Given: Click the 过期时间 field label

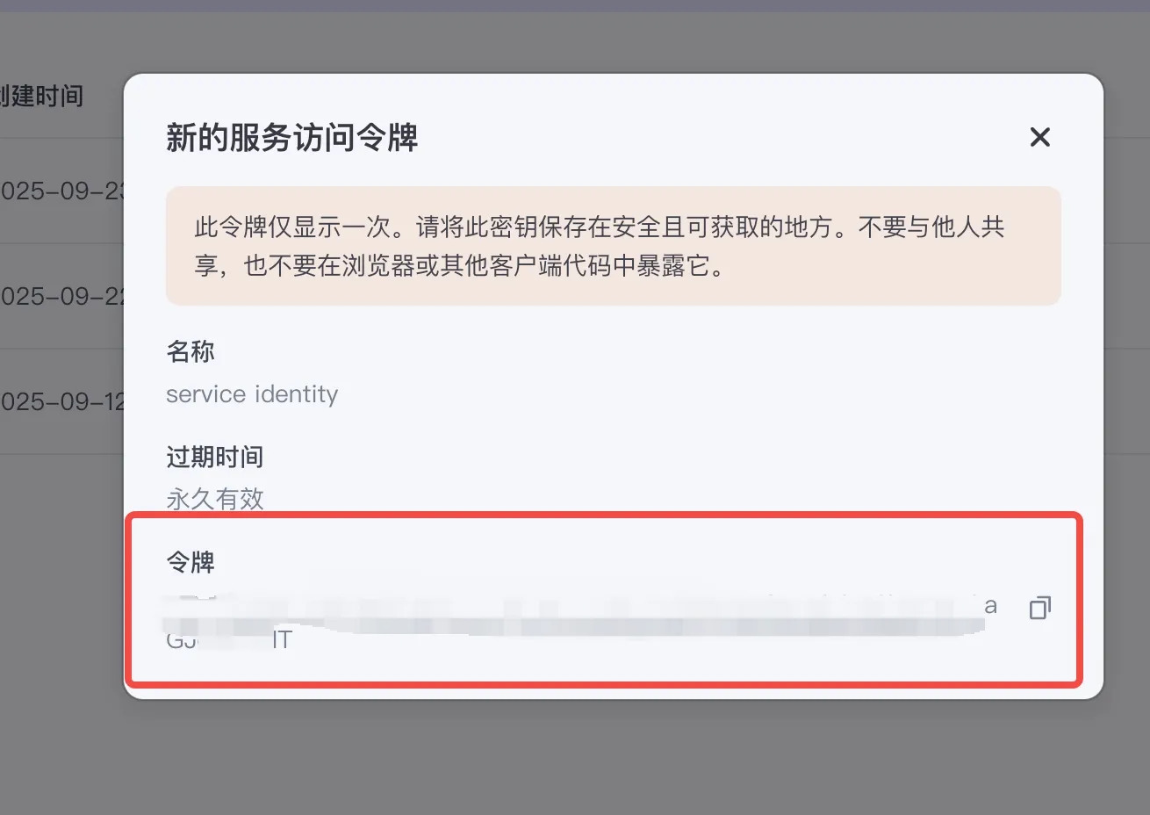Looking at the screenshot, I should tap(215, 457).
